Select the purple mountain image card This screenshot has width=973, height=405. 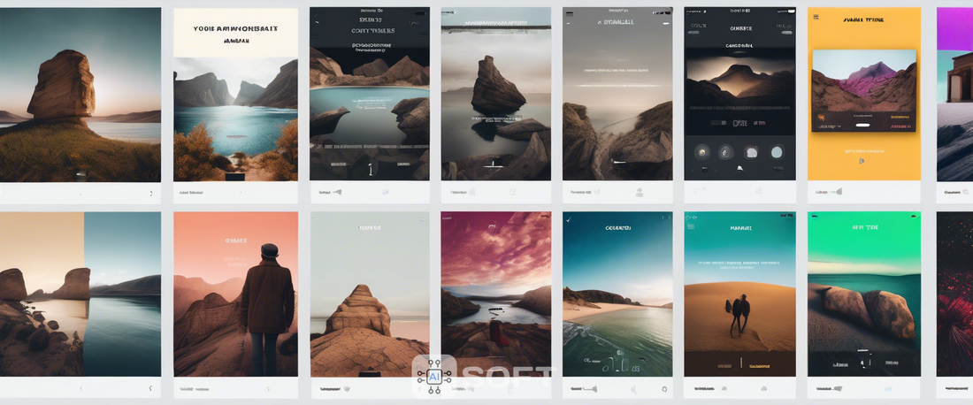(863, 87)
